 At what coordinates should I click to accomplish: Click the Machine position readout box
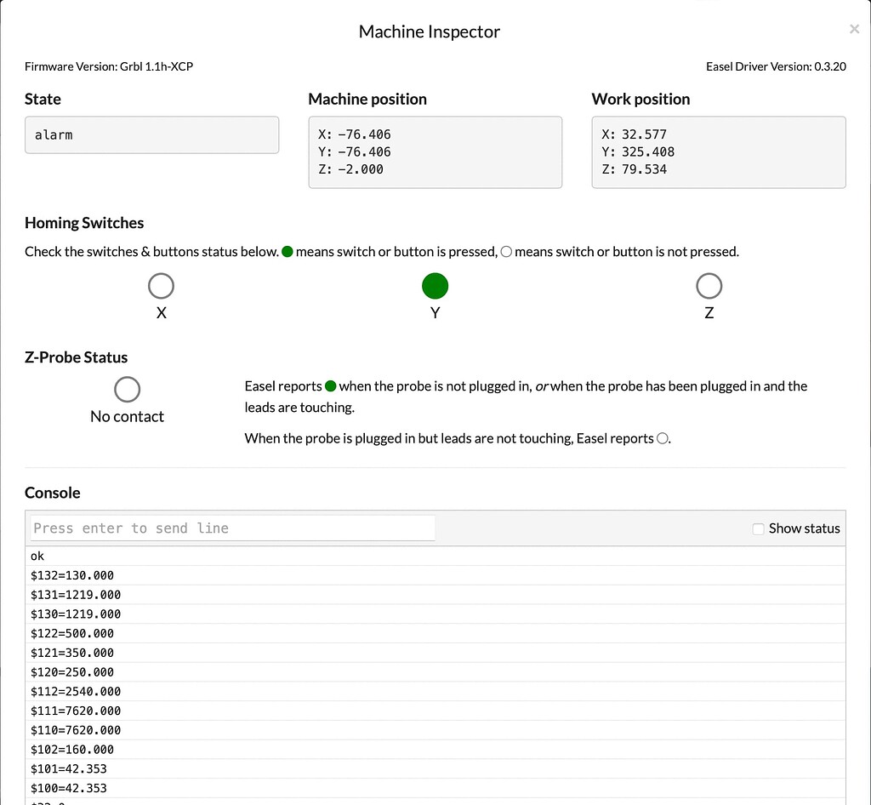435,152
